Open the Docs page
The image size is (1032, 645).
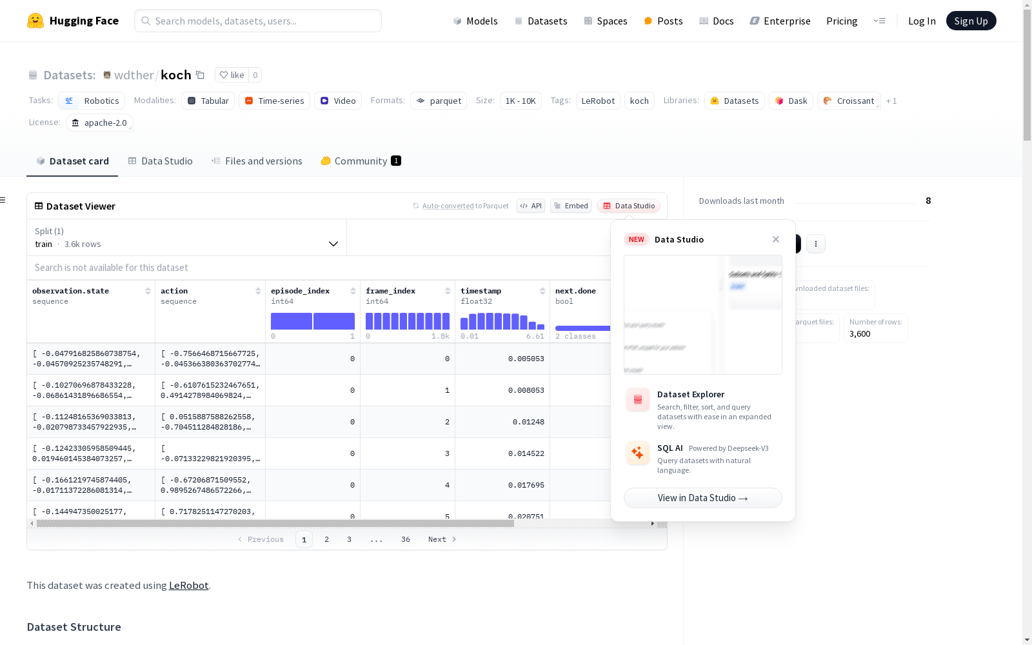pos(717,21)
